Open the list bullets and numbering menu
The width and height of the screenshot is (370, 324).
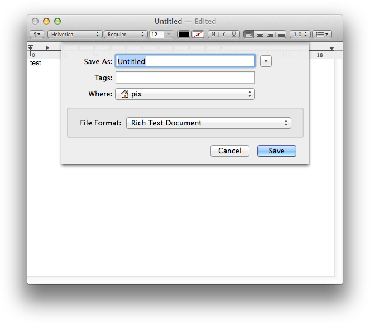pos(321,35)
